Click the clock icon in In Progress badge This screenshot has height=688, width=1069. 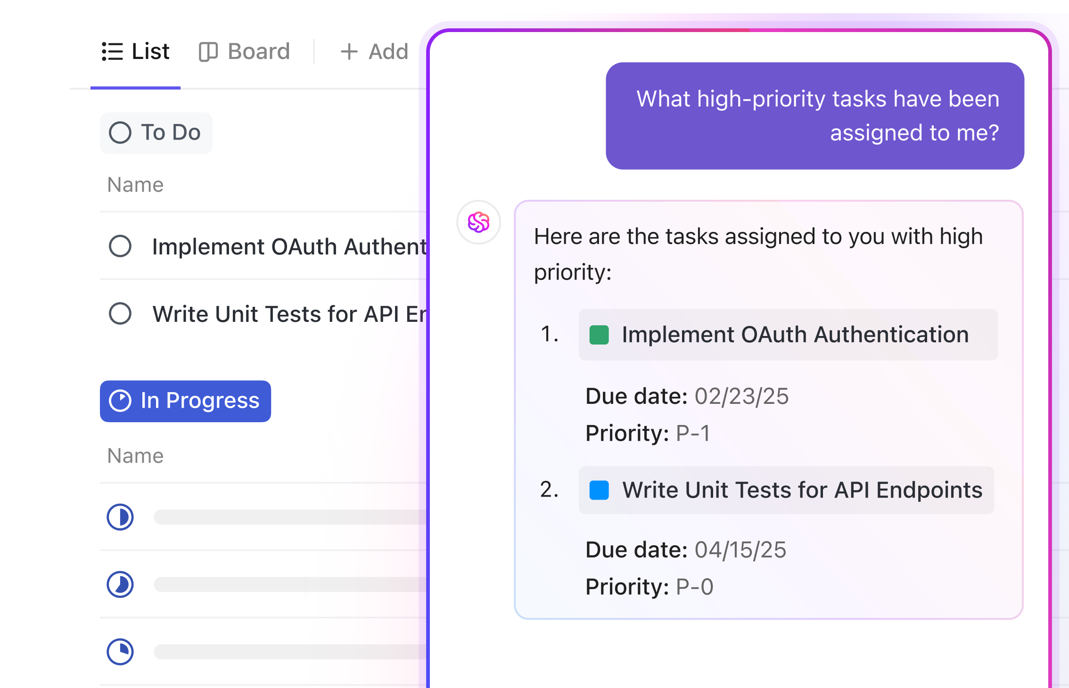tap(120, 401)
